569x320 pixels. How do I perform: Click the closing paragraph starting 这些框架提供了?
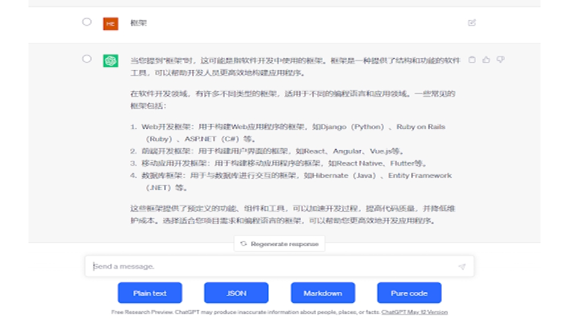293,214
